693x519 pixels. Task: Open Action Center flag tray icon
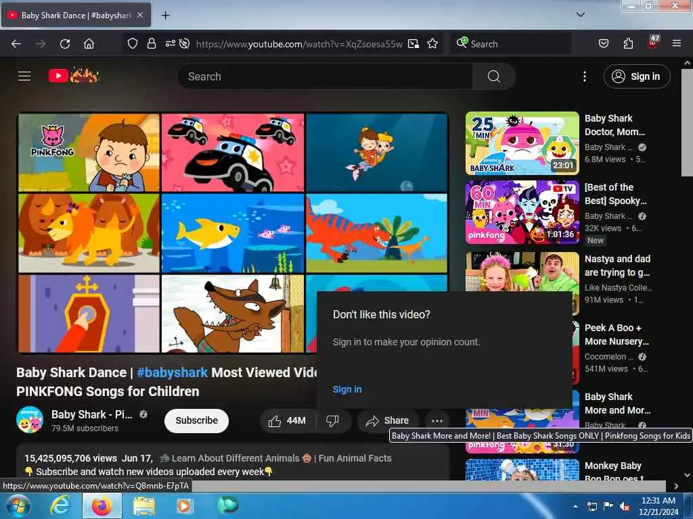pyautogui.click(x=608, y=505)
